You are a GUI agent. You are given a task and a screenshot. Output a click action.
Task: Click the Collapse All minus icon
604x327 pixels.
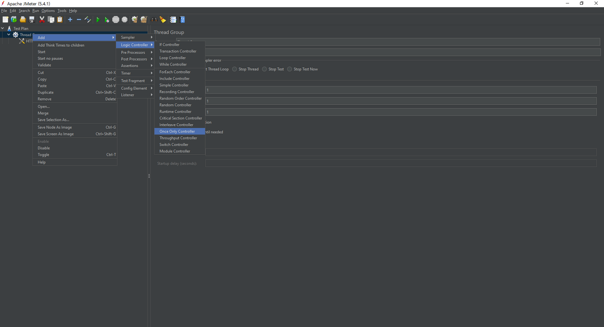coord(79,19)
